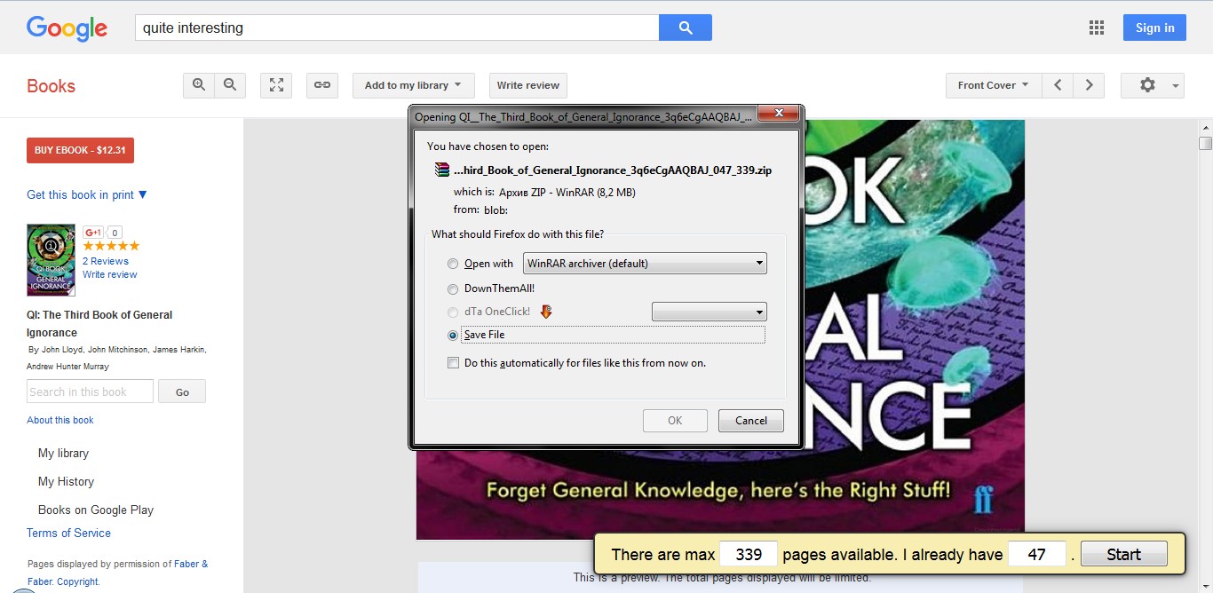Click the zoom out magnifier icon
This screenshot has height=593, width=1213.
[230, 85]
